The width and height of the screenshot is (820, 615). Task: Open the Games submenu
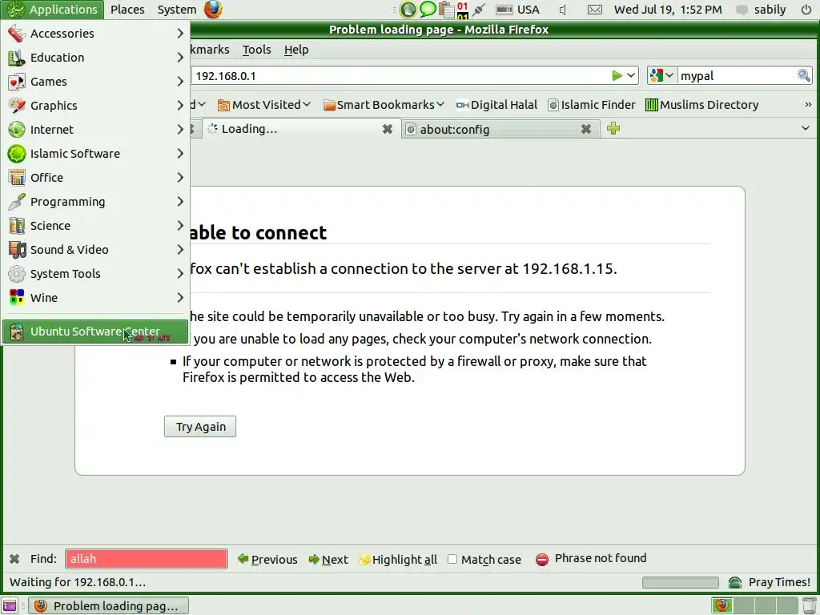pos(95,82)
